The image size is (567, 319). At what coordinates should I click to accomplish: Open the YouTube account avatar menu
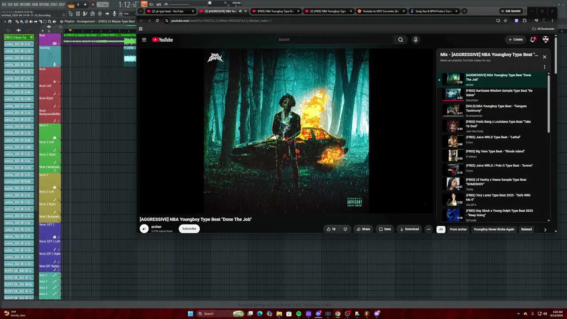545,39
